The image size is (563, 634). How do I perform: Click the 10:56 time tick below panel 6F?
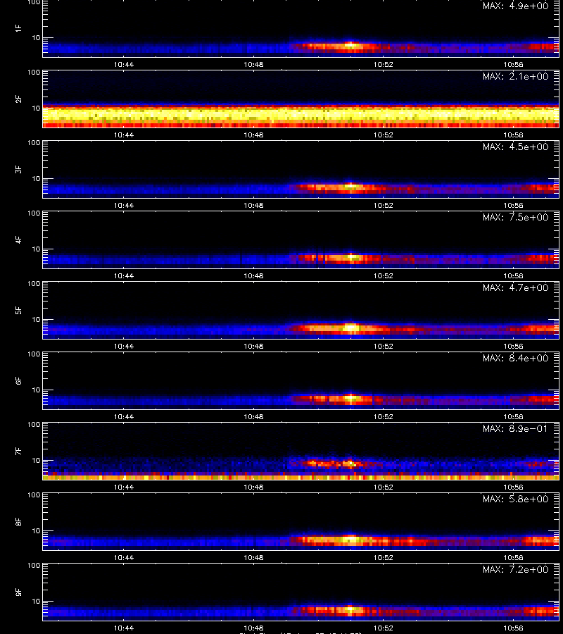[513, 416]
